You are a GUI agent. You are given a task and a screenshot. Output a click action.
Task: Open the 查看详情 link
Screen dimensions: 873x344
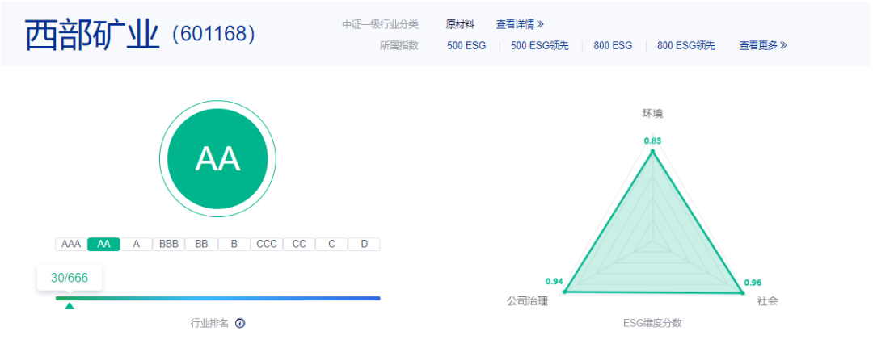pyautogui.click(x=520, y=24)
